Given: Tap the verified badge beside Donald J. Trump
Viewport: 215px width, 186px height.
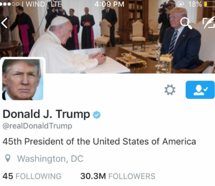Looking at the screenshot, I should pos(97,115).
